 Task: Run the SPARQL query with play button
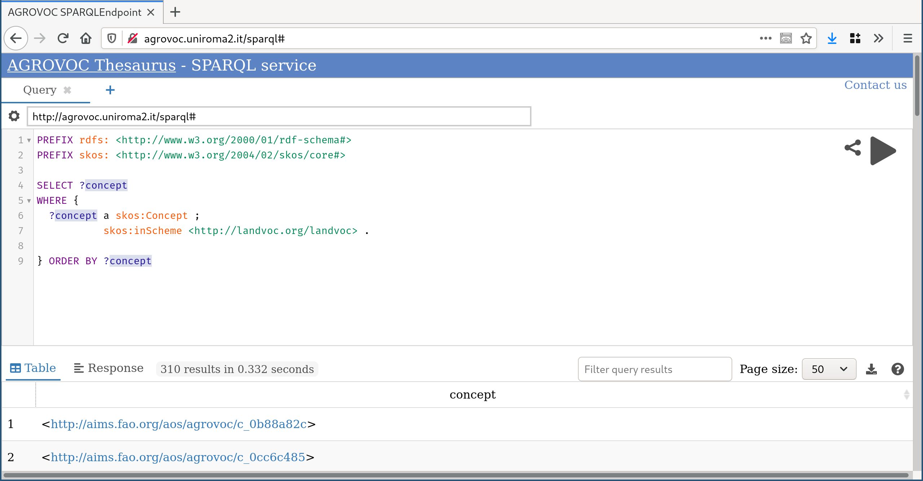pos(883,150)
